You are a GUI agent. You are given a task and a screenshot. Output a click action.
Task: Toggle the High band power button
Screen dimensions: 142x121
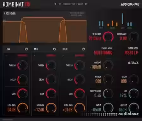[x=83, y=49]
